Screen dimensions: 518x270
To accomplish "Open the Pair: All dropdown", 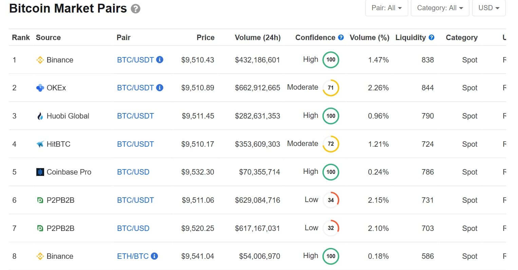I will pos(387,8).
